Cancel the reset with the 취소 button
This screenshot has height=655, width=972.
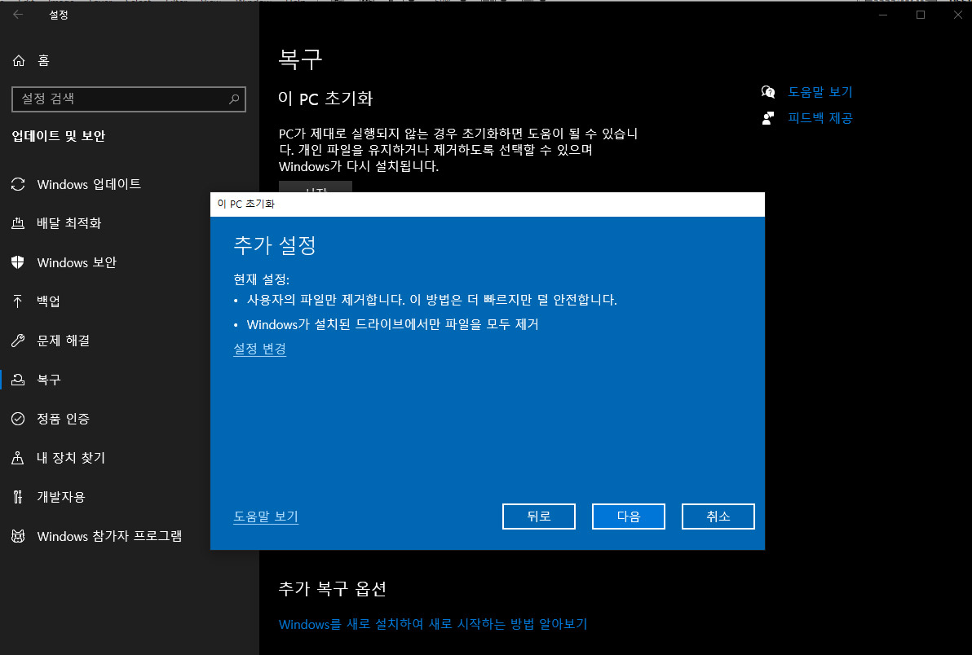coord(718,516)
